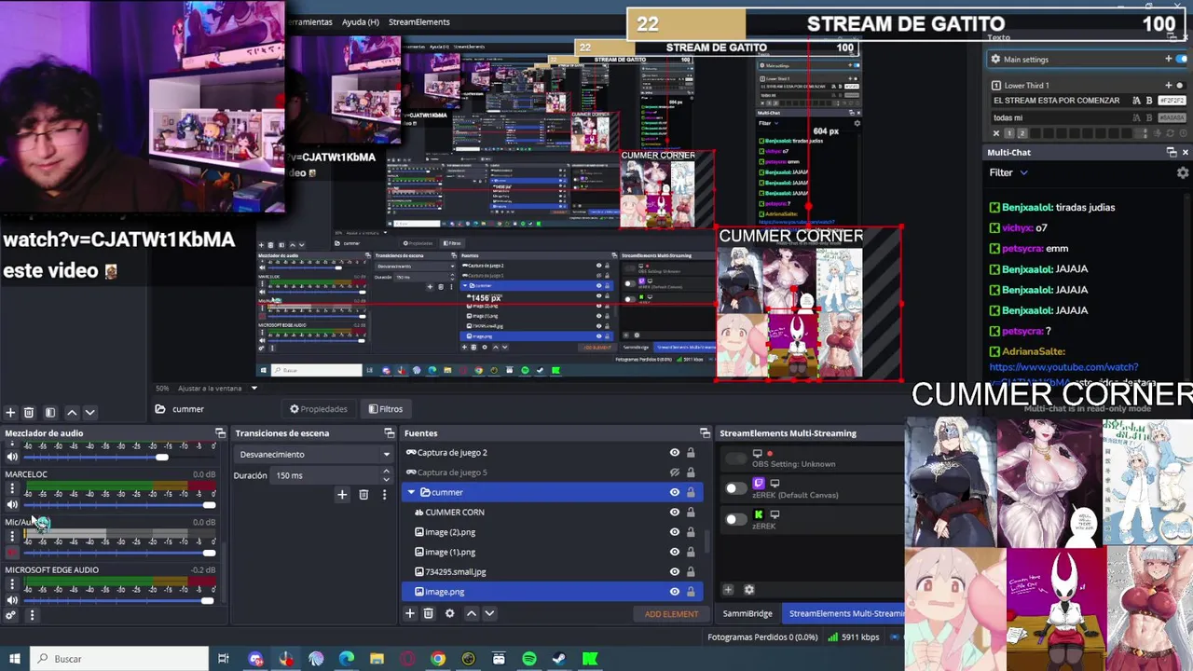Open Ayuda (H) menu

click(x=360, y=21)
